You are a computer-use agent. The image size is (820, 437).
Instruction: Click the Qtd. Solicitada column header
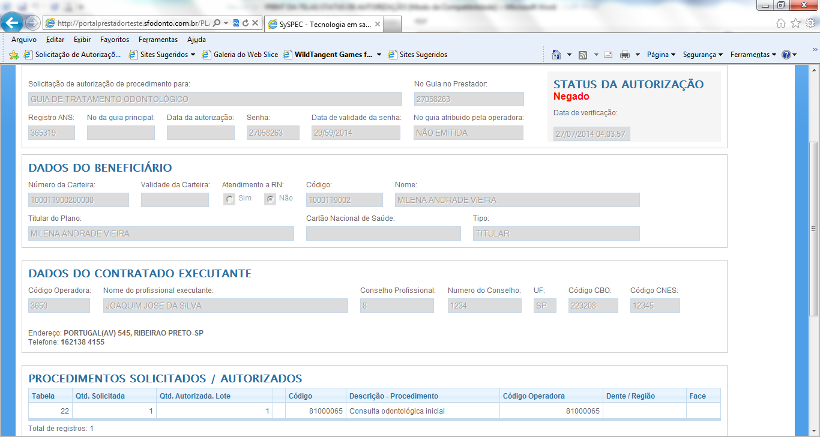coord(114,396)
